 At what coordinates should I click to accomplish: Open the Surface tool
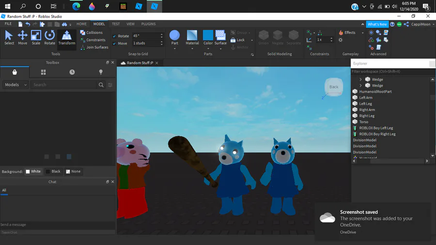click(220, 37)
